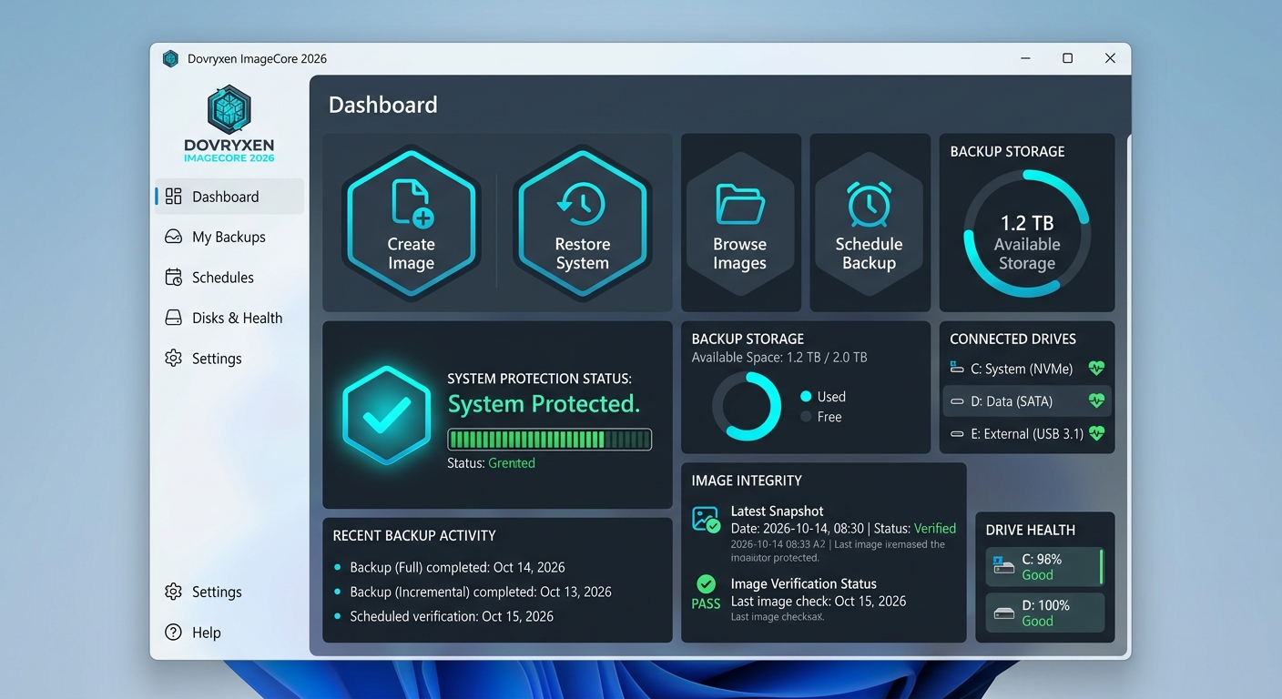Click the 1.2 TB Available Storage ring
1282x699 pixels.
[1027, 233]
